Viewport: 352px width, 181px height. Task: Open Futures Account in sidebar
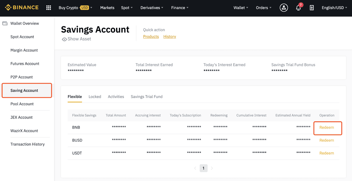(25, 63)
